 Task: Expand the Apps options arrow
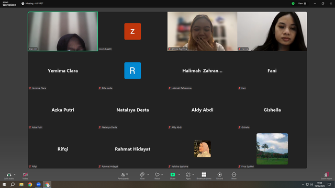[193, 174]
